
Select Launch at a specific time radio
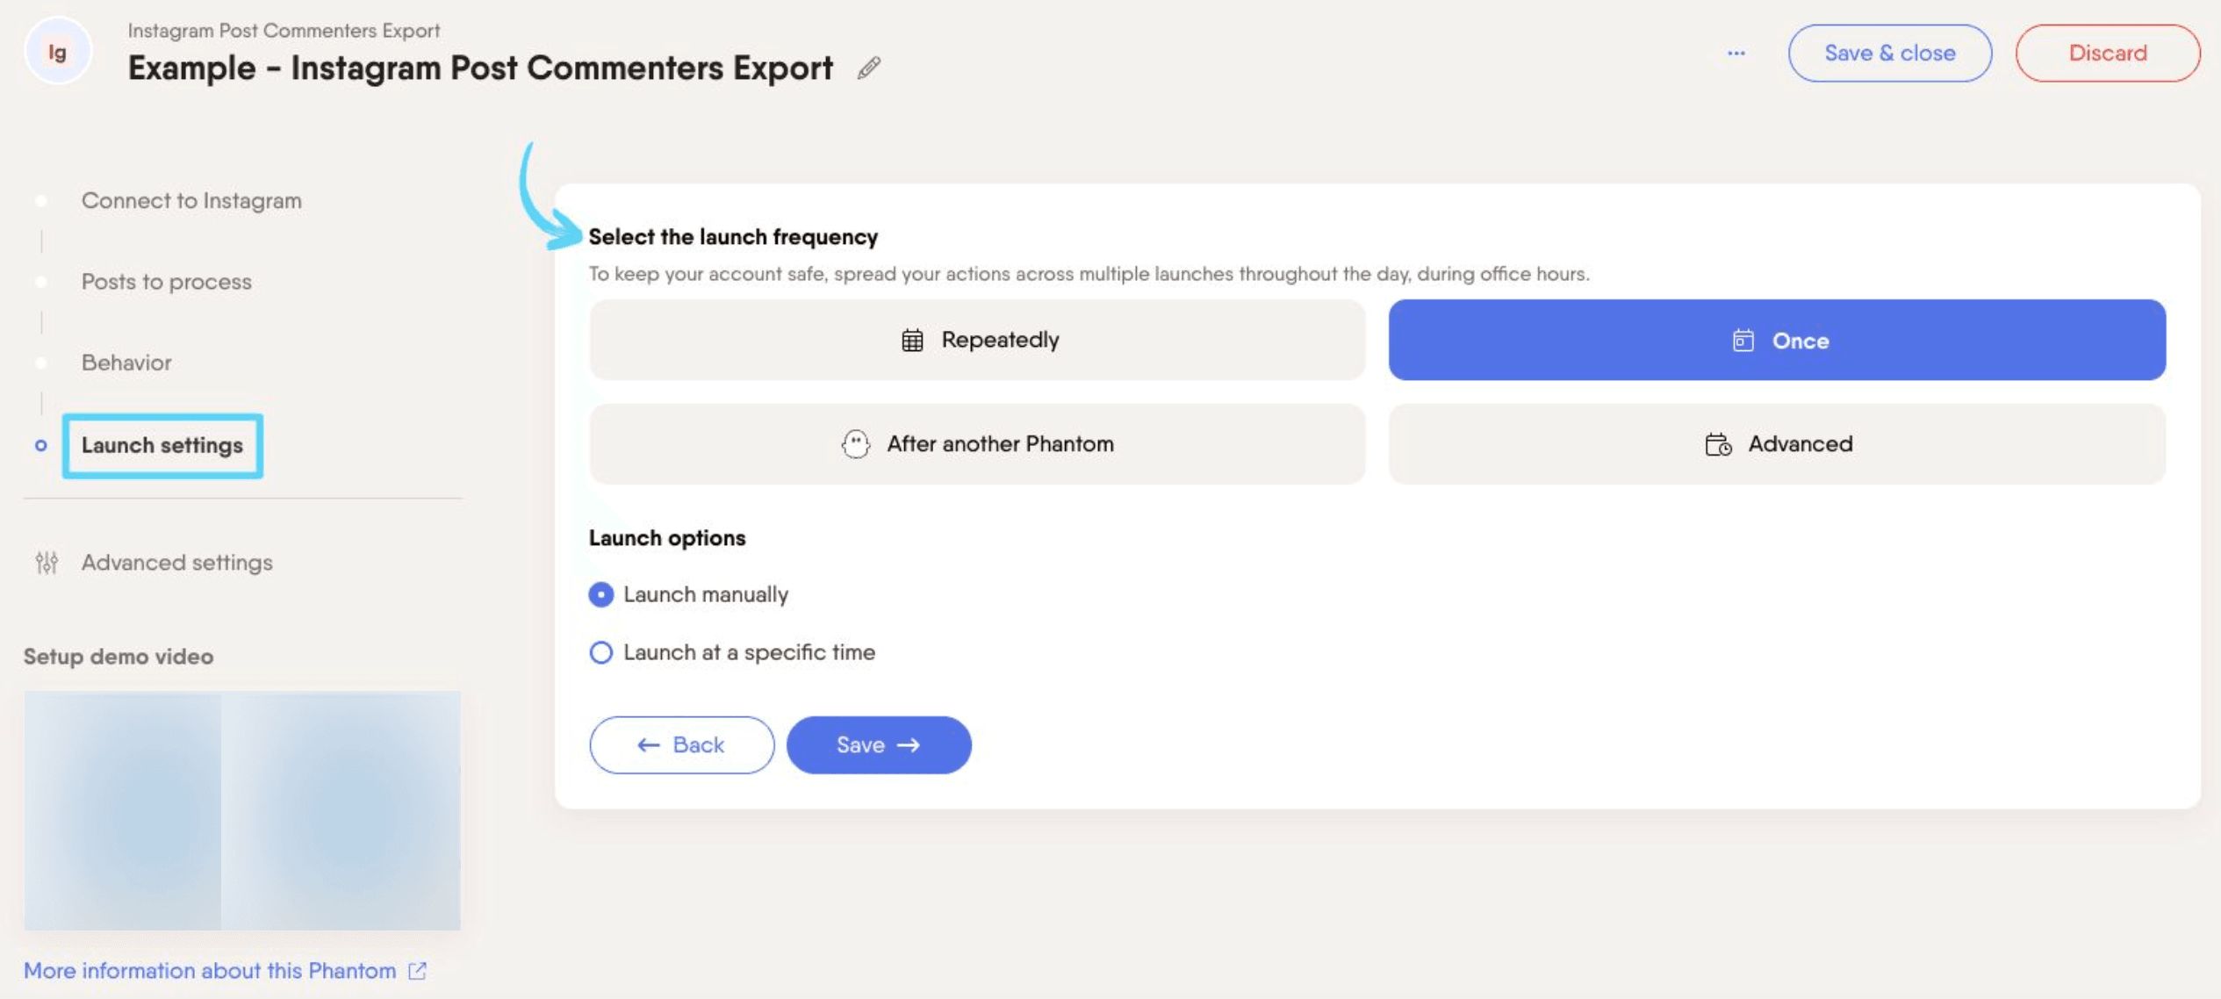point(601,653)
